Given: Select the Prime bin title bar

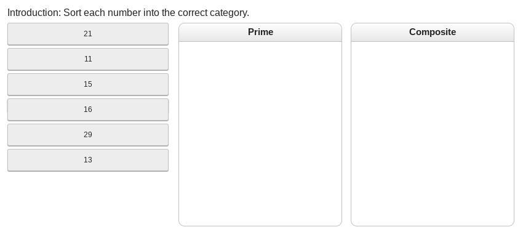Looking at the screenshot, I should coord(260,32).
